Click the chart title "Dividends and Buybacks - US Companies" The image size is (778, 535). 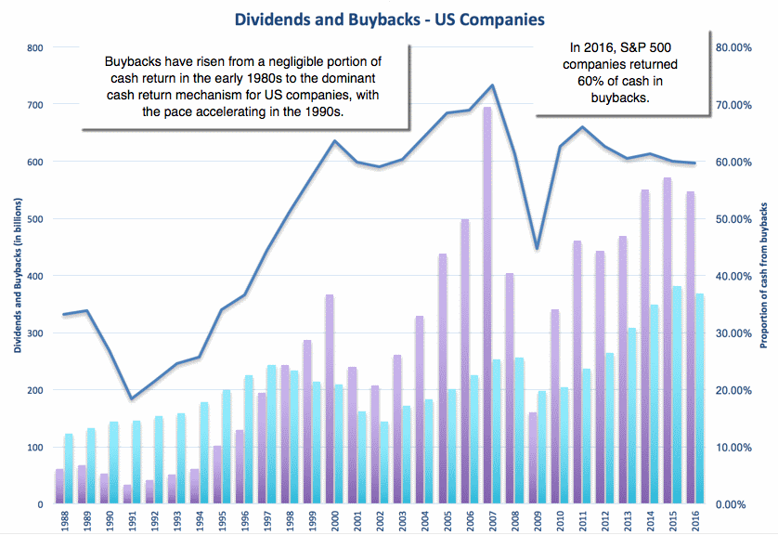tap(388, 18)
